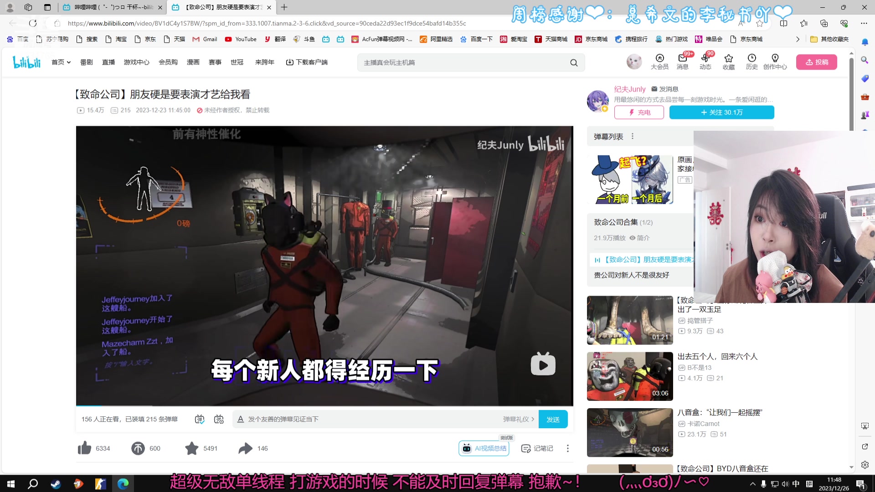Click the favorite star icon below video
The height and width of the screenshot is (492, 875).
click(x=192, y=448)
